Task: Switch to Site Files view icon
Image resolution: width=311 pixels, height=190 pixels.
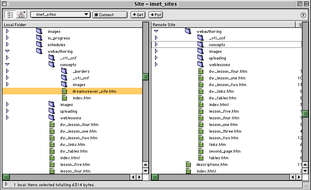Action: 10,15
